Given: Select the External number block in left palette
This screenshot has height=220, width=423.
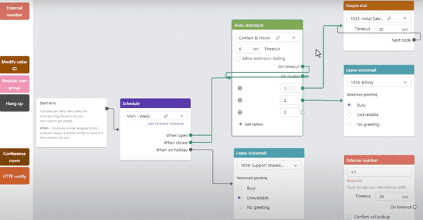Looking at the screenshot, I should [14, 11].
